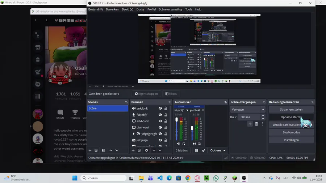Screen dimensions: 326x183
Task: Show hidden tray icons in taskbar
Action: click(264, 178)
